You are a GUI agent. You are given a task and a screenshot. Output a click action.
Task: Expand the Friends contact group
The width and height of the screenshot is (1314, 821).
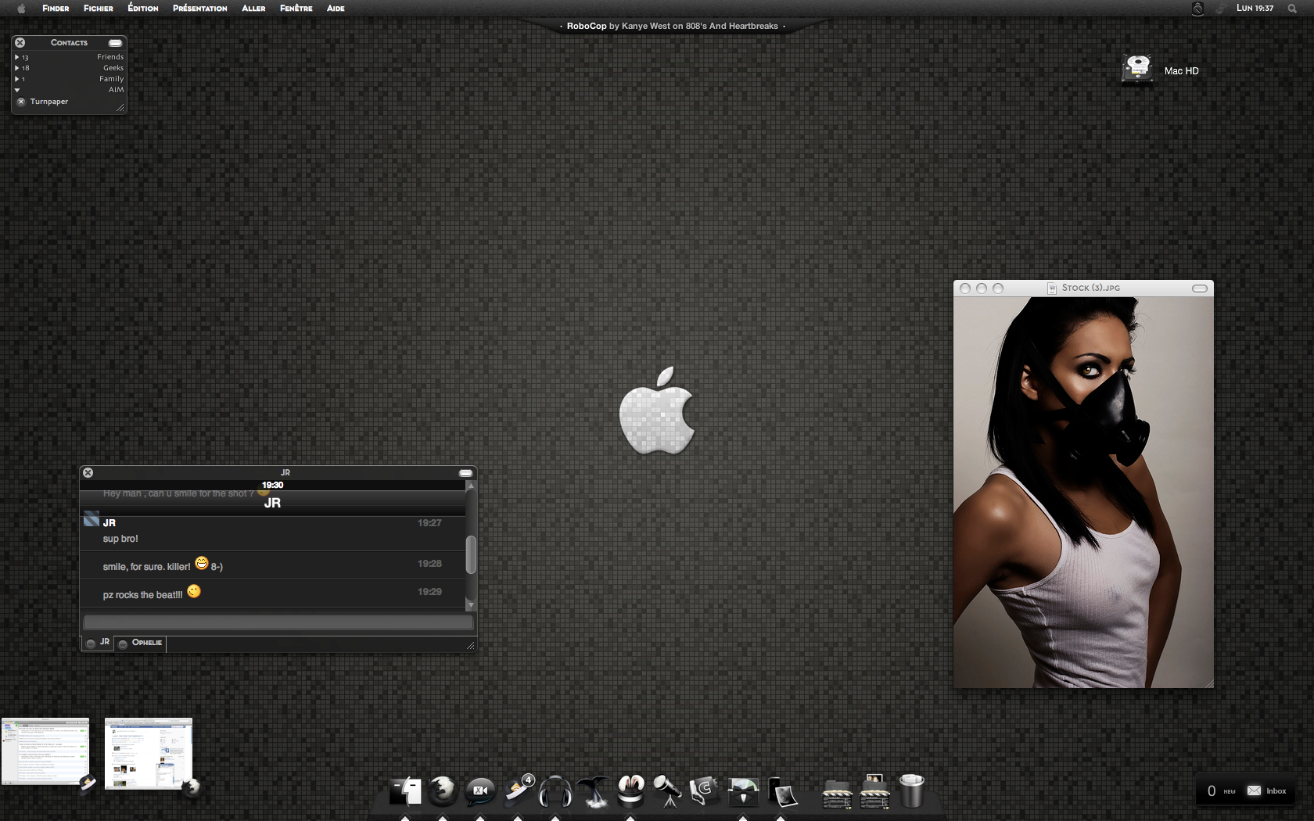pos(17,57)
